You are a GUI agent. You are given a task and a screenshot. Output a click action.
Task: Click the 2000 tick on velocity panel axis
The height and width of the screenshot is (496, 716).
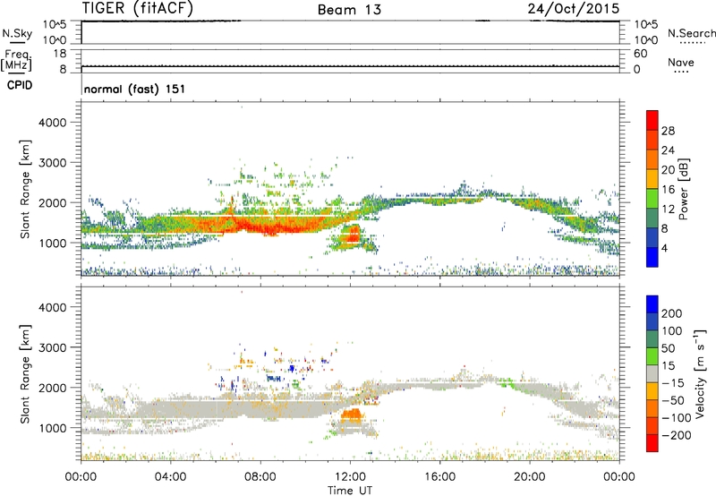point(52,388)
